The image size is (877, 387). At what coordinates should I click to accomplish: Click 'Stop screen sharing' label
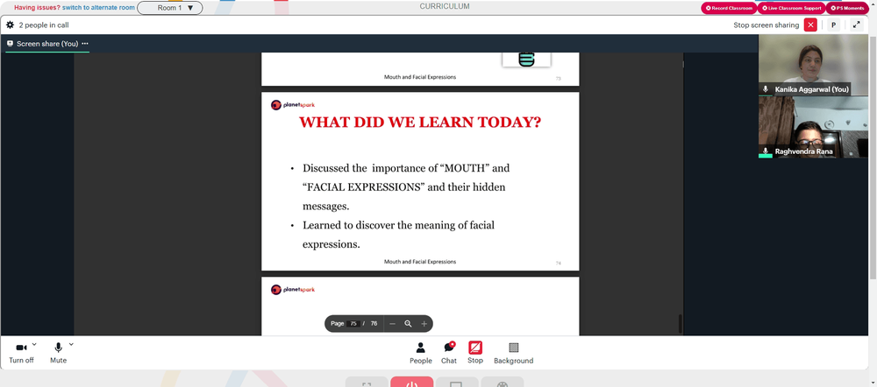(x=766, y=25)
